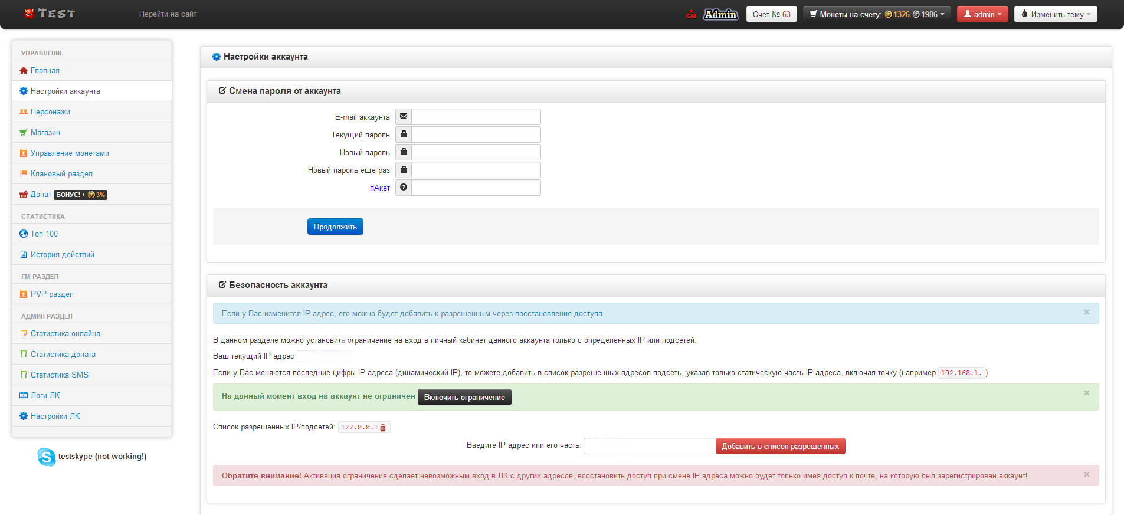The width and height of the screenshot is (1124, 515).
Task: Focus the Новый пароль ещё раз field
Action: (x=476, y=170)
